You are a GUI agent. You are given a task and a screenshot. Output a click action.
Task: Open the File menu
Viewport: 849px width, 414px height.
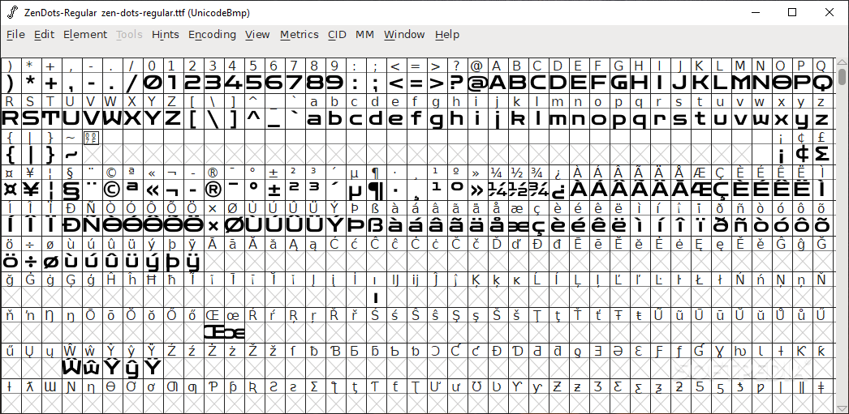[x=15, y=35]
